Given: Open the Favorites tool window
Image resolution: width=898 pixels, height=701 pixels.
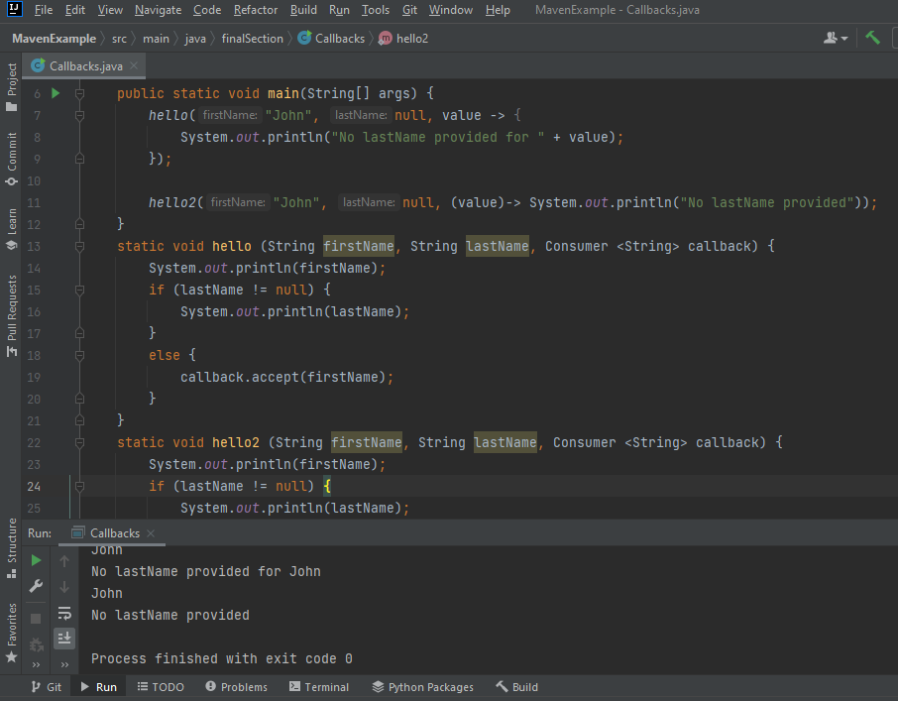Looking at the screenshot, I should pyautogui.click(x=12, y=633).
